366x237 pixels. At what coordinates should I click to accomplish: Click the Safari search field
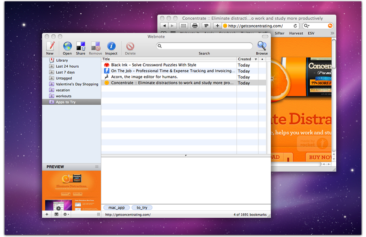(x=318, y=26)
